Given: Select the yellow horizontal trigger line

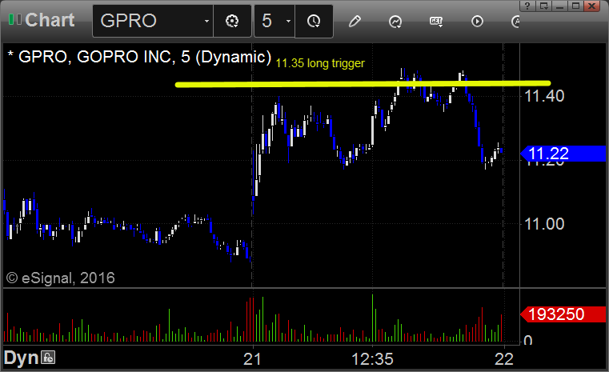Looking at the screenshot, I should (x=363, y=83).
